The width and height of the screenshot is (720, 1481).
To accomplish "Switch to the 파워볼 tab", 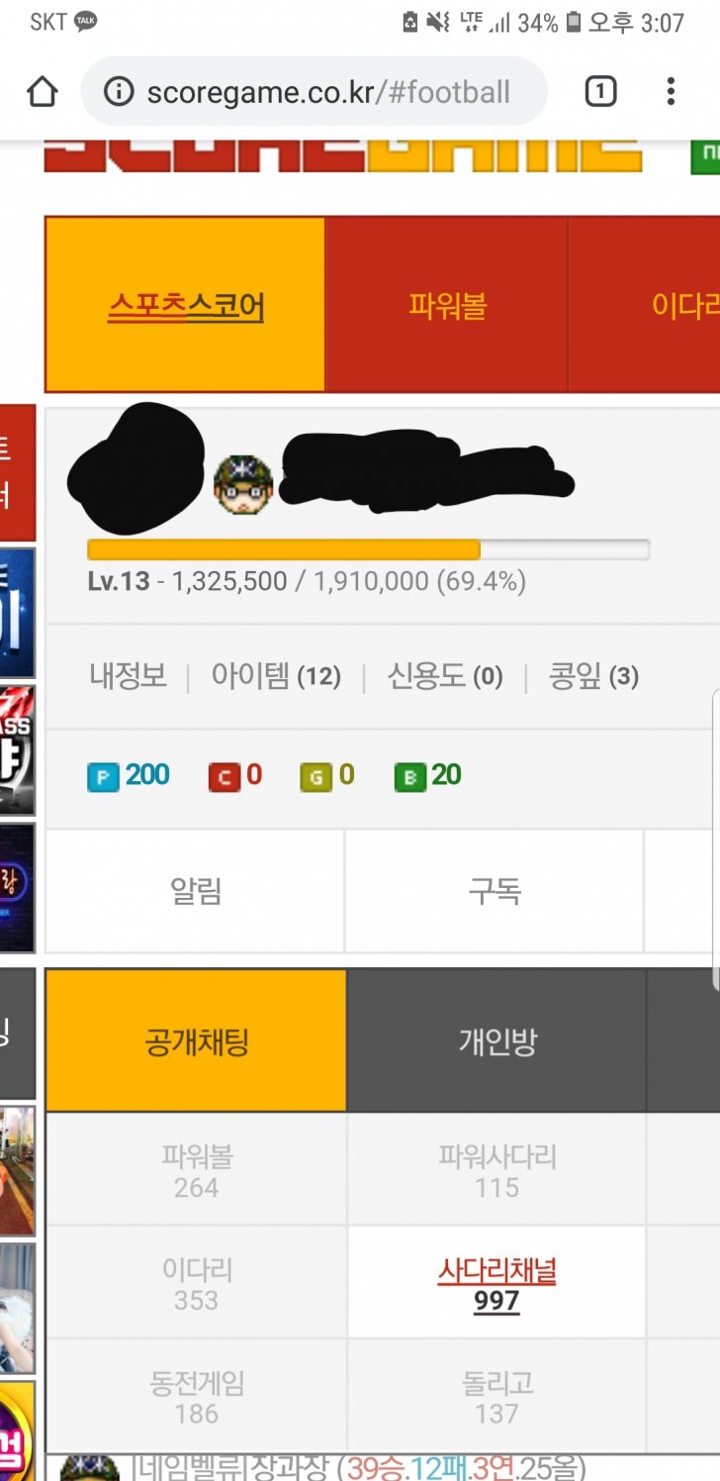I will [x=447, y=305].
